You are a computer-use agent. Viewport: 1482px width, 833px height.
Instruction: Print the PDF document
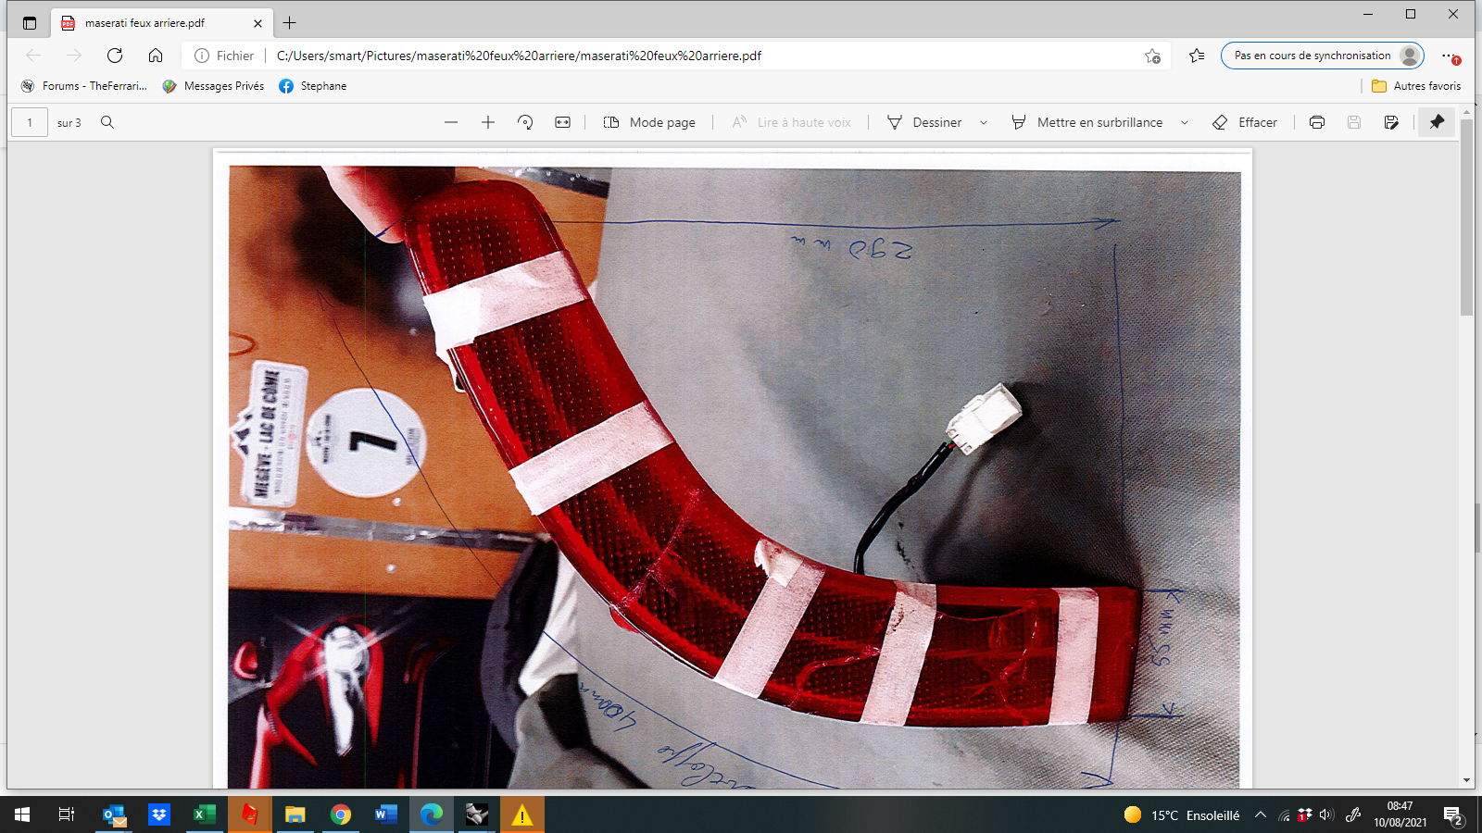point(1317,122)
